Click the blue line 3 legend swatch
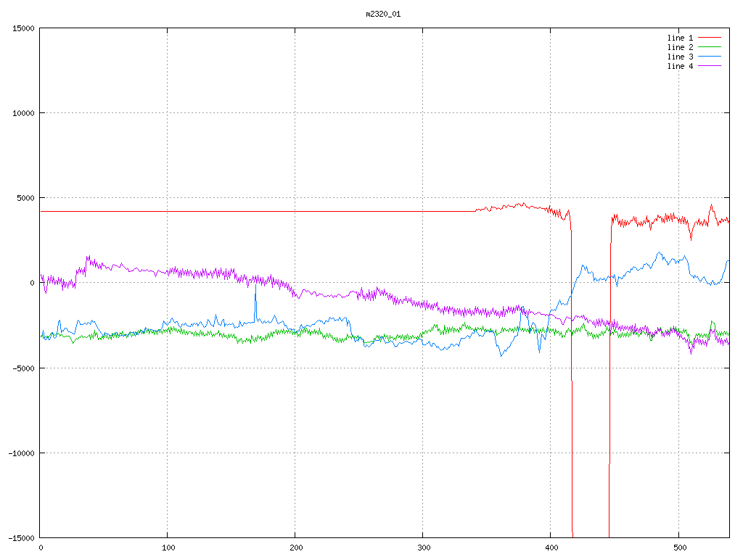 (710, 57)
